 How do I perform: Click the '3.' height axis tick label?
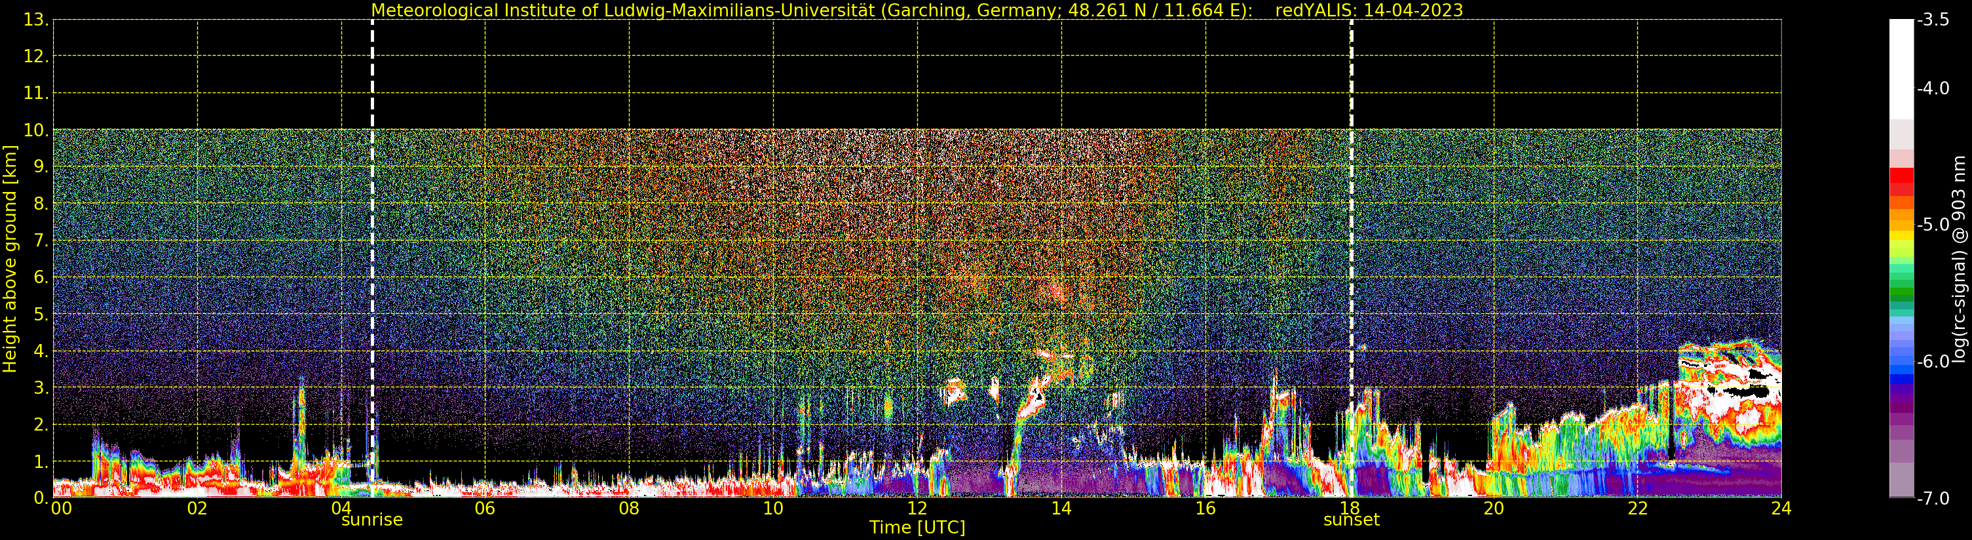(41, 387)
